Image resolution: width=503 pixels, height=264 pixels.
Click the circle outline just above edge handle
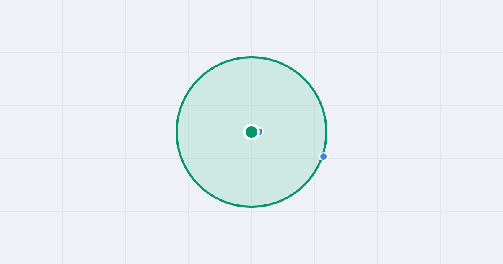[326, 145]
